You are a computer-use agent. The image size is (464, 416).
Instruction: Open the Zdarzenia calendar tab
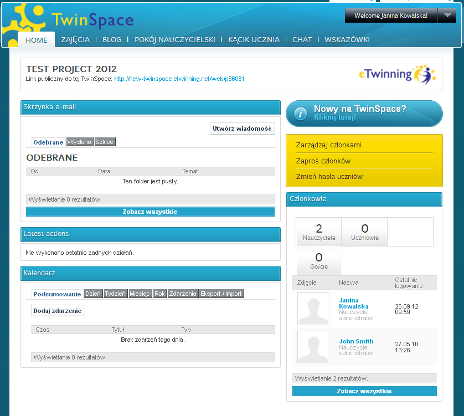(183, 294)
